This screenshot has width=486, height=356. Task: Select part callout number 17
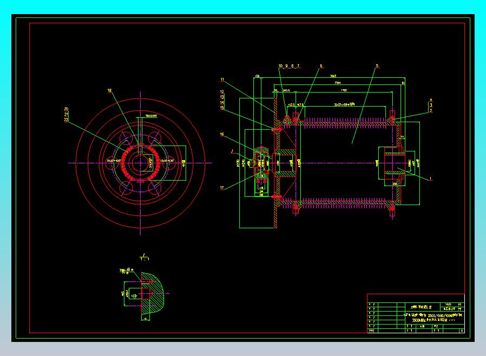click(222, 187)
